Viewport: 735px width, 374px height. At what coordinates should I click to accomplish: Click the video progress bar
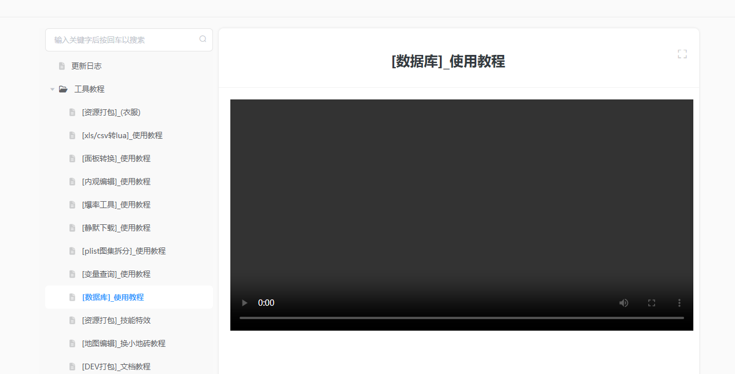[x=461, y=318]
